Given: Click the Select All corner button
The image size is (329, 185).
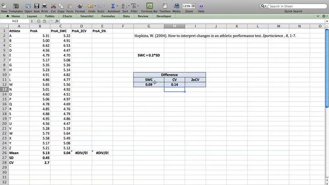Looking at the screenshot, I should pyautogui.click(x=4, y=26).
